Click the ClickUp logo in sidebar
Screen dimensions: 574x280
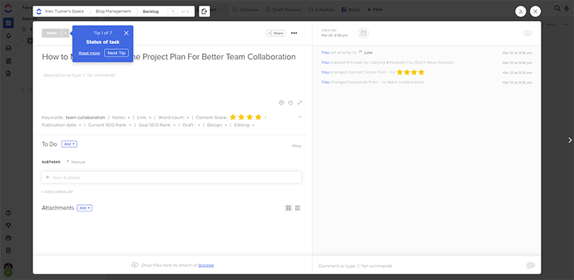pyautogui.click(x=9, y=8)
